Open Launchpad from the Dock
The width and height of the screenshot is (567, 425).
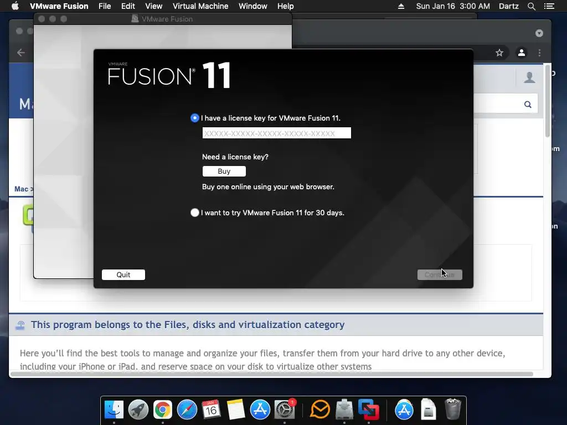138,410
